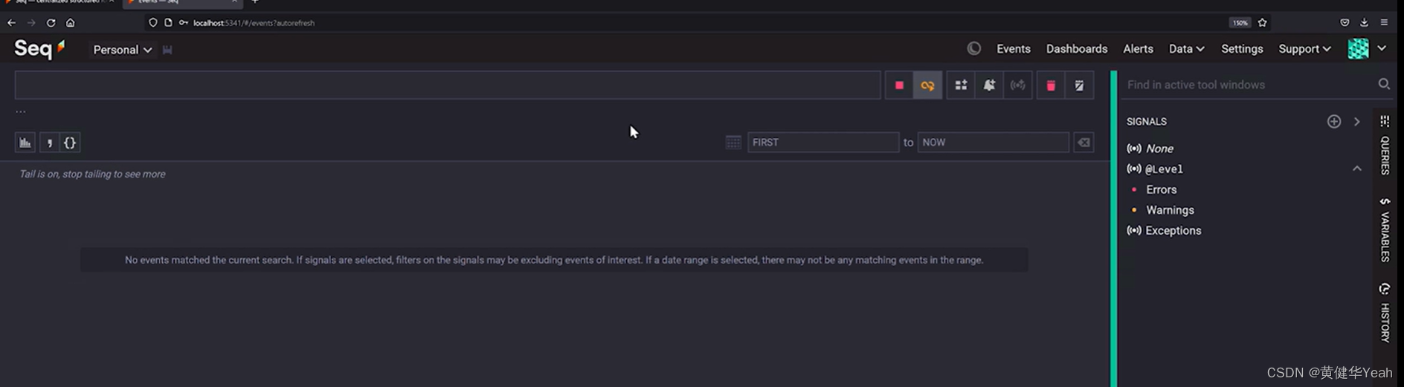1404x387 pixels.
Task: Expand the ellipsis below the query box
Action: [x=21, y=111]
